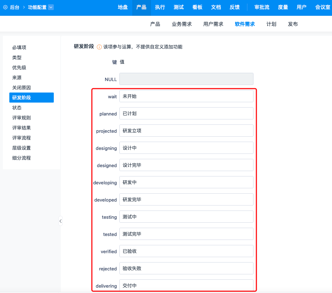Viewport: 332px width, 293px height.
Task: Open the 反馈 top menu
Action: click(x=234, y=7)
